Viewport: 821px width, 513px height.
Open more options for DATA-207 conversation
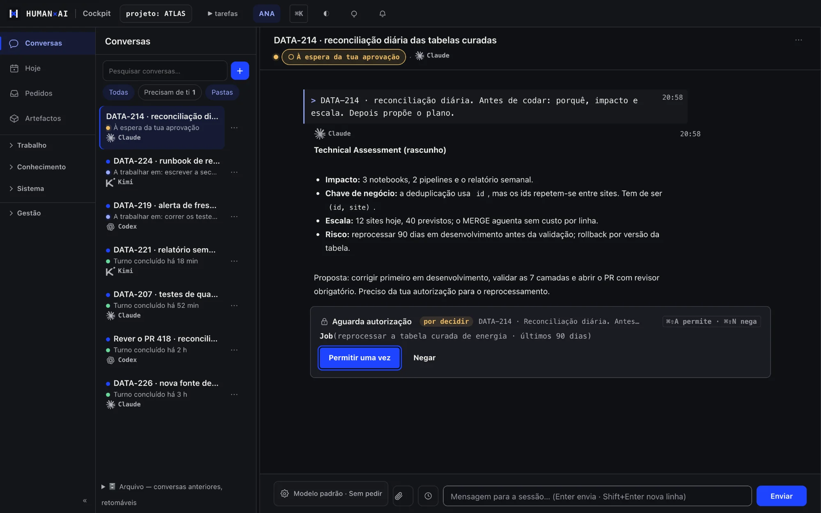[x=234, y=306]
